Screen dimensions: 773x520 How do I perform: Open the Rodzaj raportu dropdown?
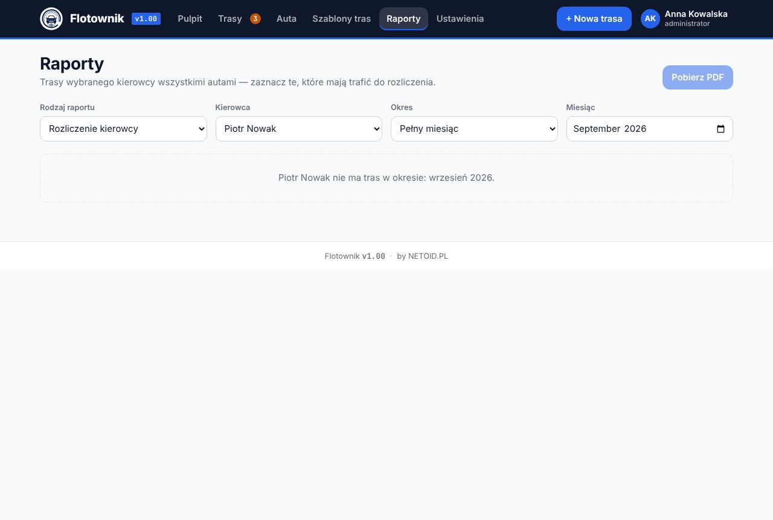tap(123, 129)
